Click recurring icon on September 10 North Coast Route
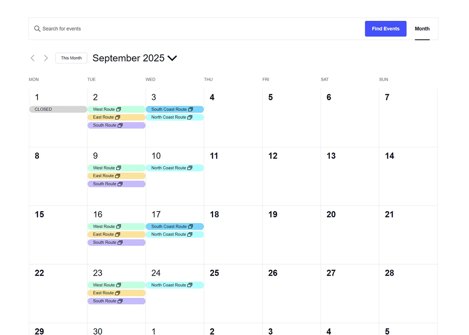The image size is (469, 335). pyautogui.click(x=190, y=168)
